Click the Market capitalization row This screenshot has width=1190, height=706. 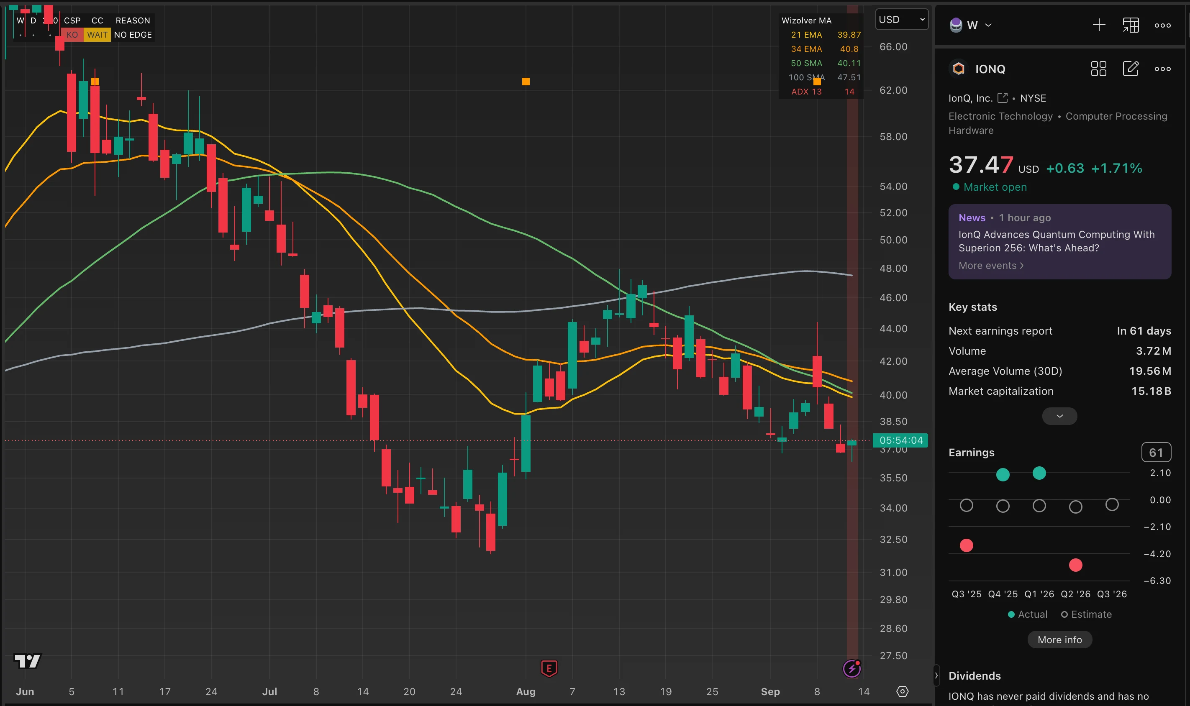point(1059,391)
